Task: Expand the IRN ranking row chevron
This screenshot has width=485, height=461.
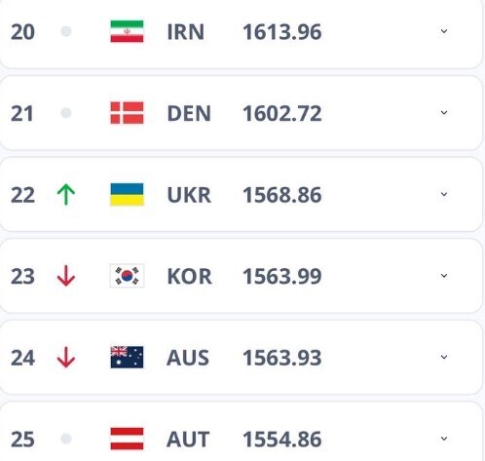Action: click(x=444, y=31)
